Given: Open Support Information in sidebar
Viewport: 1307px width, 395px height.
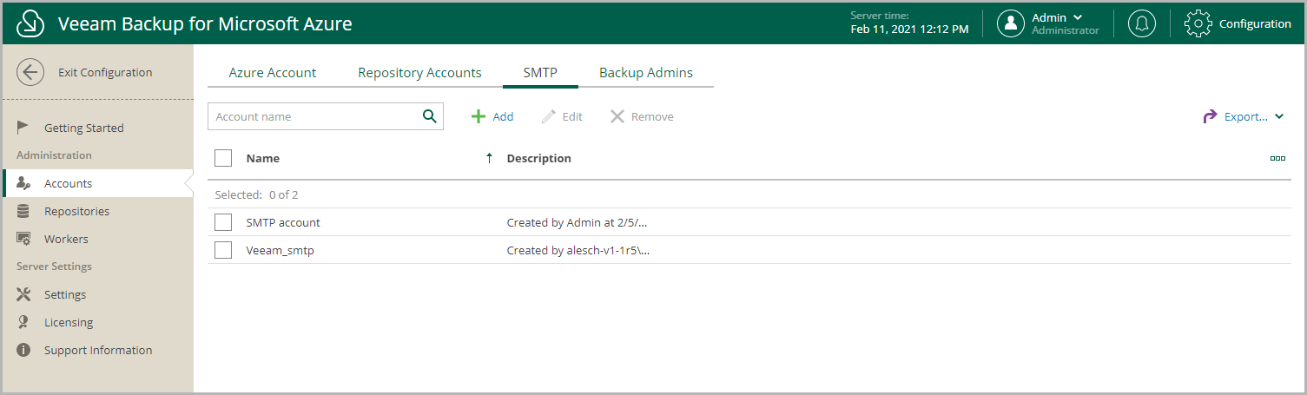Looking at the screenshot, I should 98,350.
